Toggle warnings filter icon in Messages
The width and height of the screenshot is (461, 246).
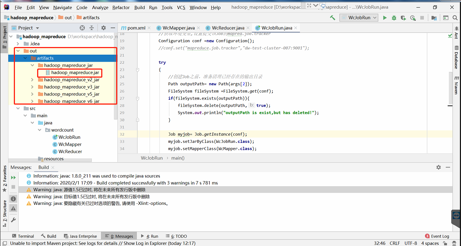(x=13, y=208)
